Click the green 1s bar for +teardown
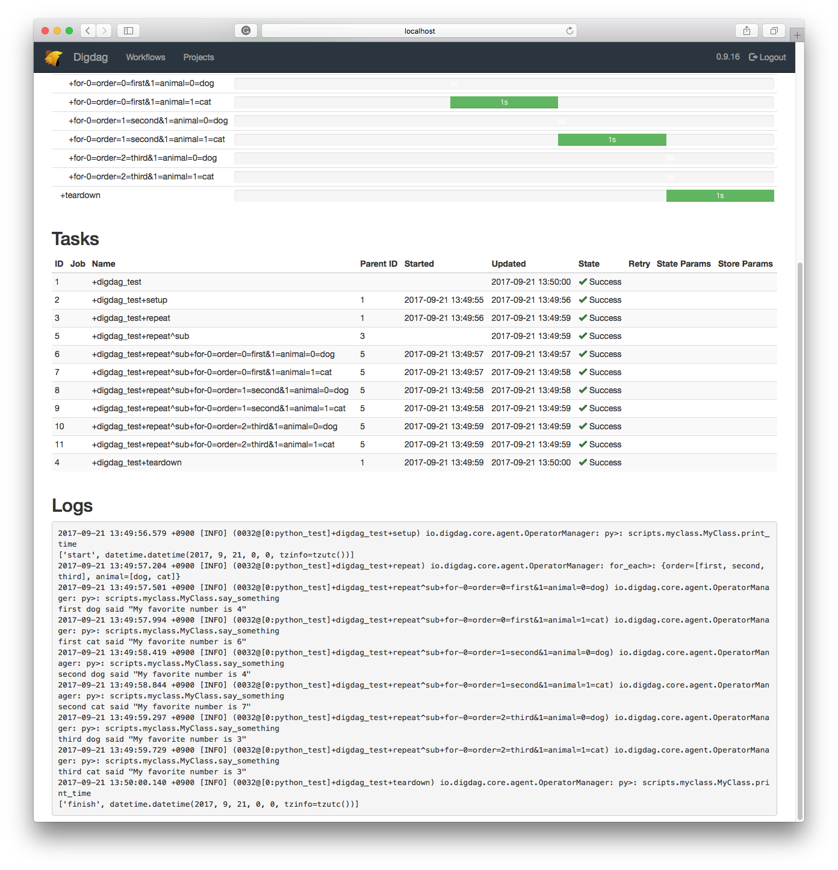The width and height of the screenshot is (838, 870). 720,195
